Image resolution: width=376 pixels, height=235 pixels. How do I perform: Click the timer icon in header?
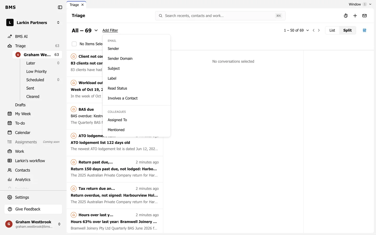pos(346,16)
